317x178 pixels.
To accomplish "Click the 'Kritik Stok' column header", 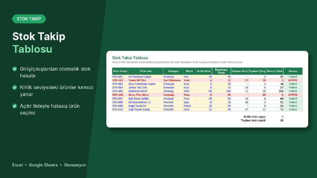I will (x=204, y=71).
